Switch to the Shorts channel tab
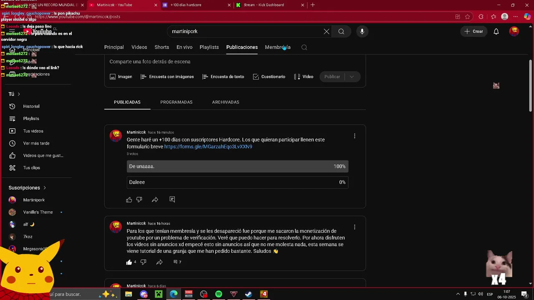 point(162,47)
